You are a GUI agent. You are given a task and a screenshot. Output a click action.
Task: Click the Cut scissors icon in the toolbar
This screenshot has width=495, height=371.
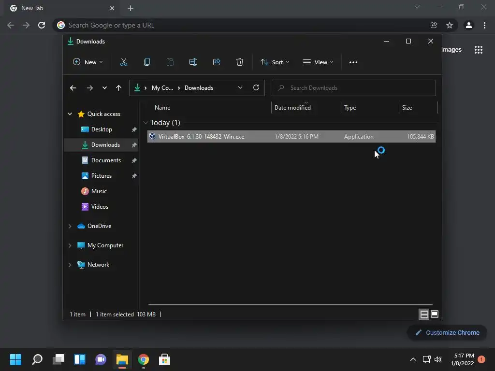coord(123,62)
